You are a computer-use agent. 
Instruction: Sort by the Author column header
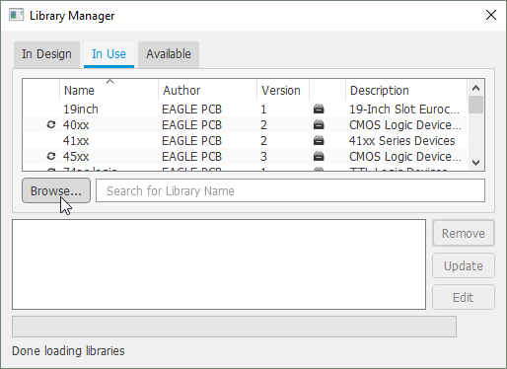(x=207, y=90)
